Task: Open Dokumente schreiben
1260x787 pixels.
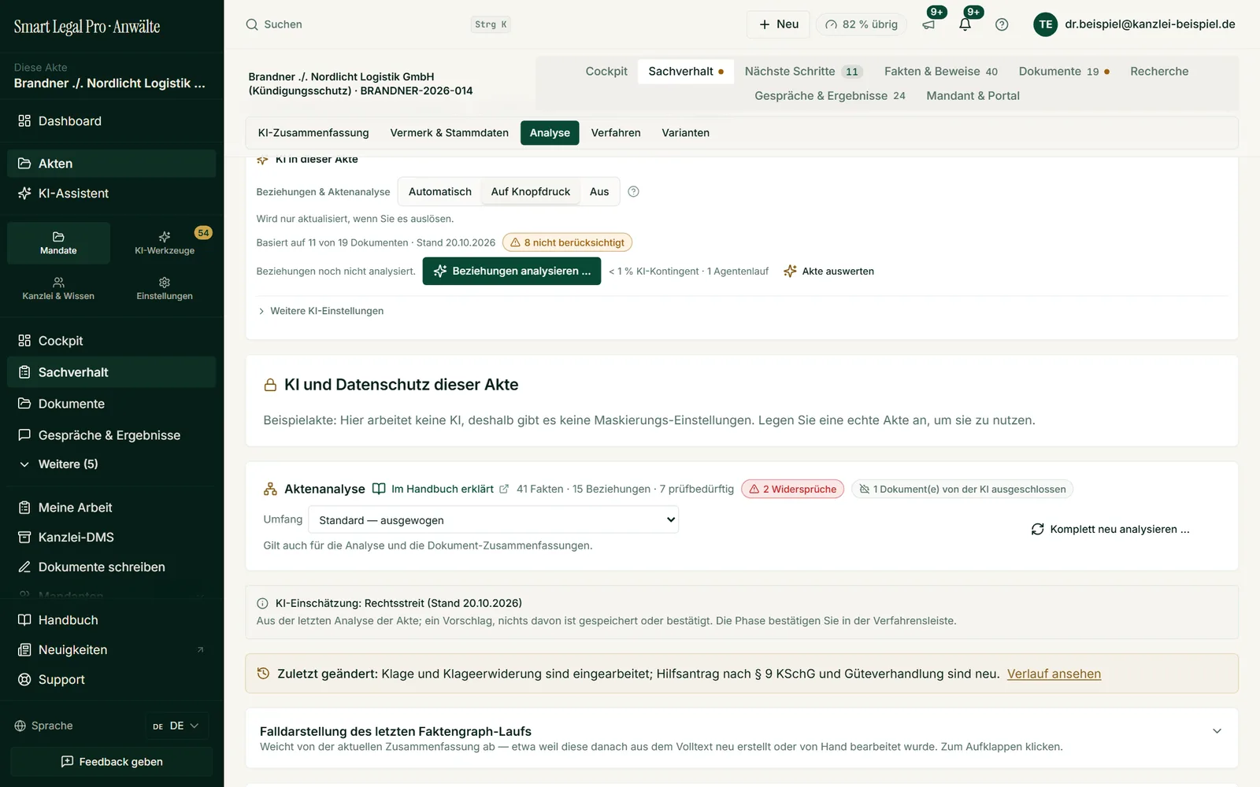Action: point(111,567)
